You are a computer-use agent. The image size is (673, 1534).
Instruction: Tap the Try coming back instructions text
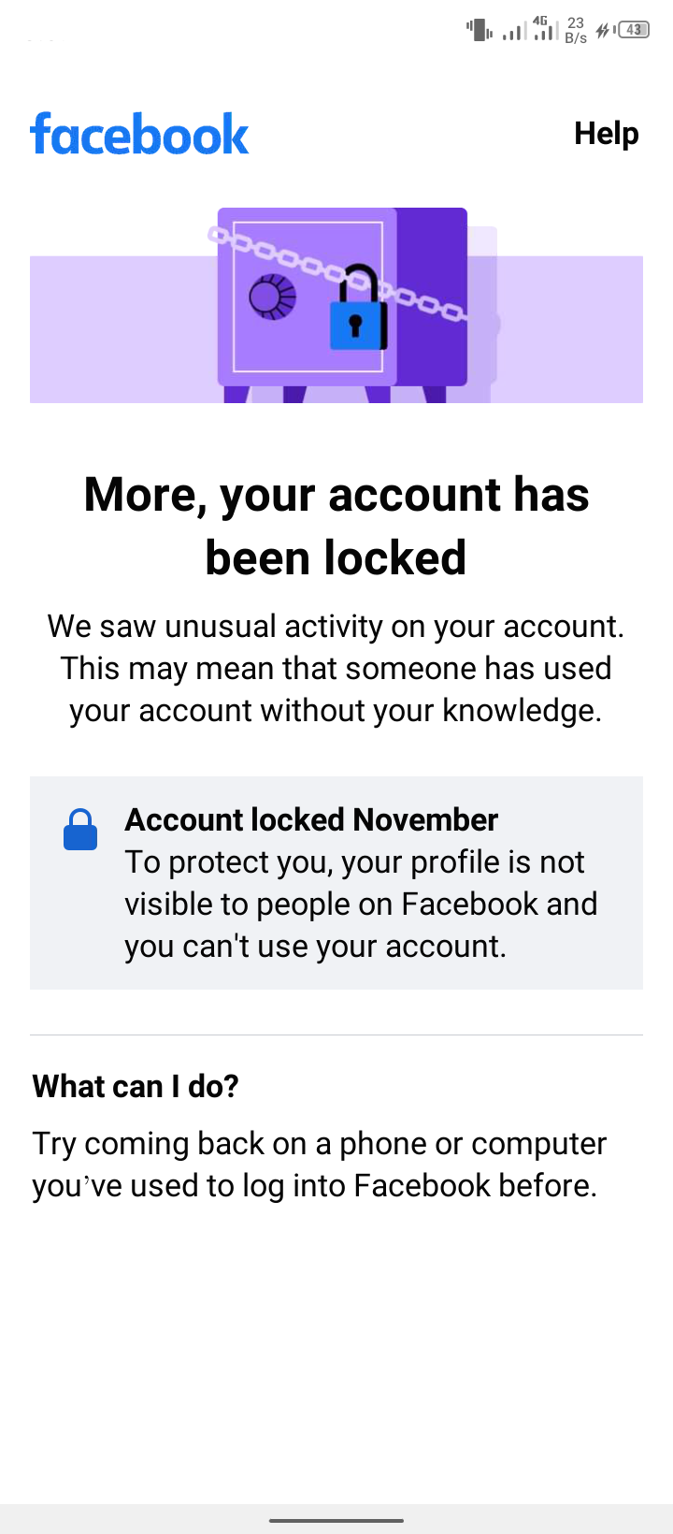click(x=320, y=1165)
